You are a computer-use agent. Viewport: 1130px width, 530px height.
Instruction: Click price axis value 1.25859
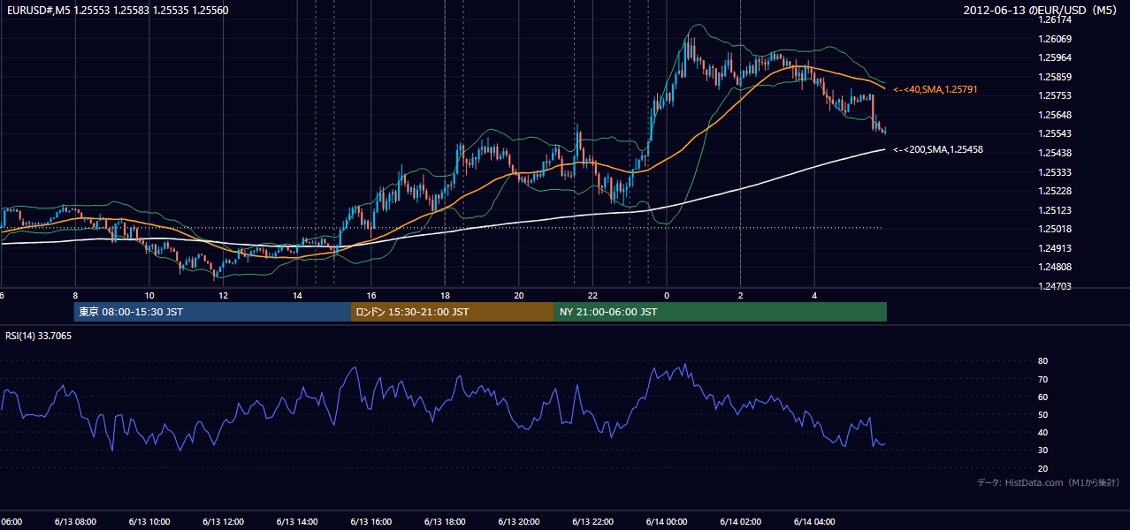tap(1054, 77)
